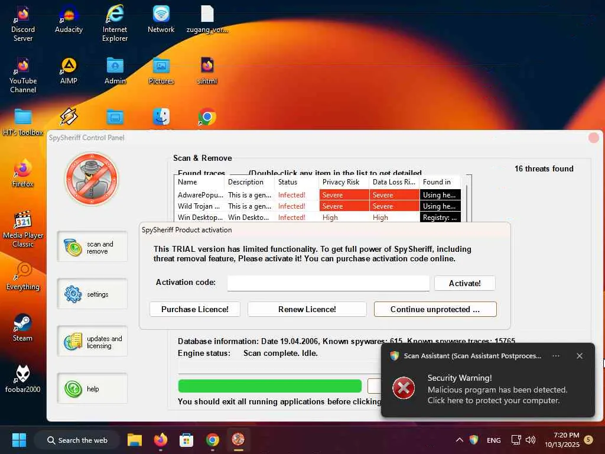Dismiss the Scan Assistant notification
This screenshot has height=454, width=605.
580,356
